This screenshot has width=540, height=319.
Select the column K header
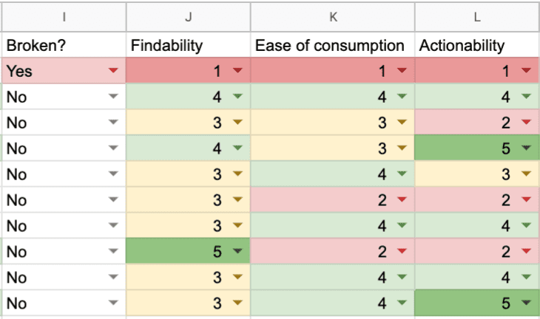[332, 14]
